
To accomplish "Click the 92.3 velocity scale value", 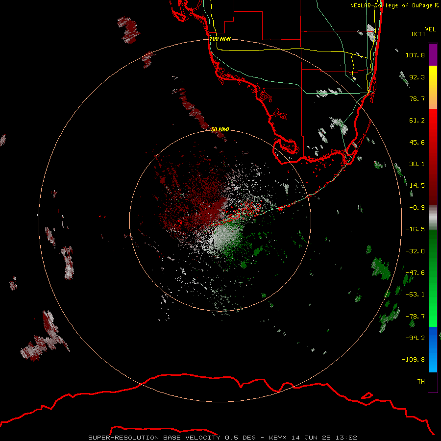I will pyautogui.click(x=417, y=77).
